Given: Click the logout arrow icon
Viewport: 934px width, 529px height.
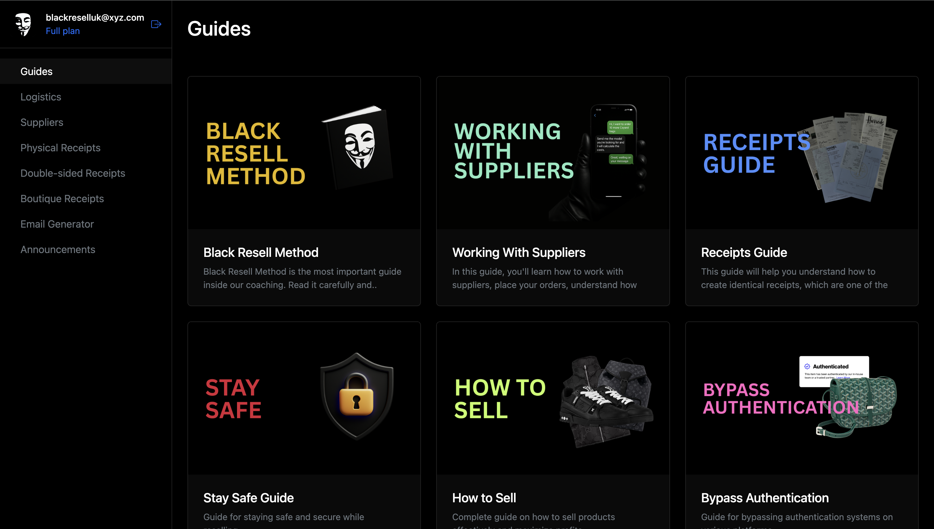Looking at the screenshot, I should pyautogui.click(x=156, y=24).
